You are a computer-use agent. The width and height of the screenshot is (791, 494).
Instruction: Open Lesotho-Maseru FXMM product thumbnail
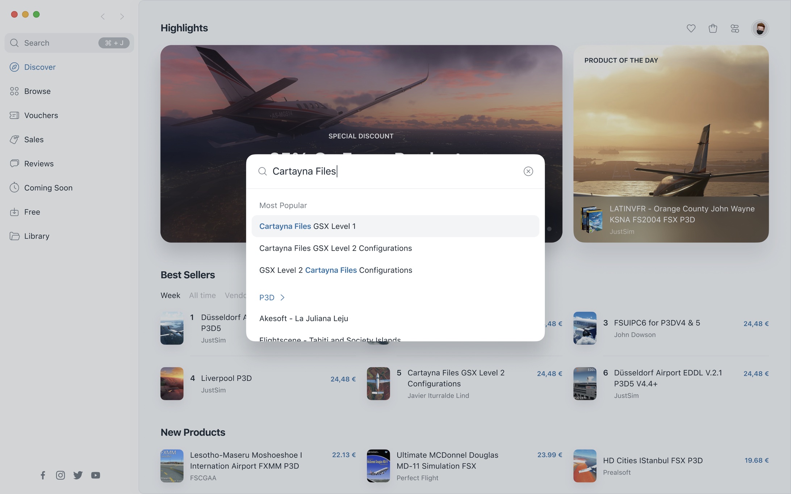tap(172, 466)
